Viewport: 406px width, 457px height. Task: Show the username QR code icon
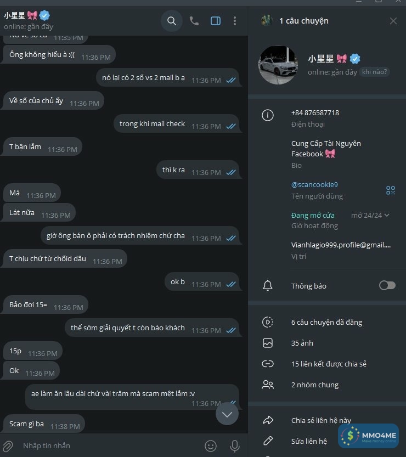click(390, 190)
